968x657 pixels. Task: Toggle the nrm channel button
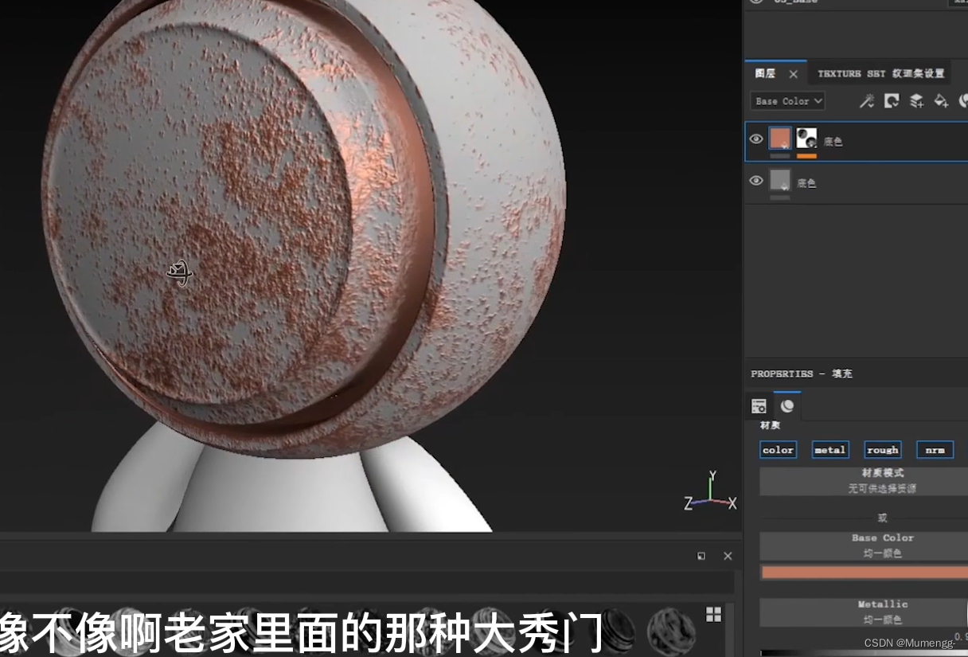tap(935, 450)
